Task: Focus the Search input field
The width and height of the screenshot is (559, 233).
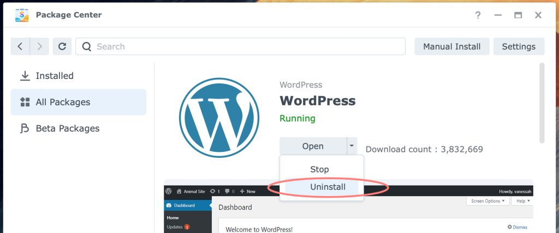Action: click(x=246, y=47)
